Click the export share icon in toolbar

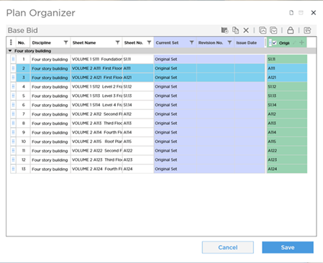(x=307, y=30)
